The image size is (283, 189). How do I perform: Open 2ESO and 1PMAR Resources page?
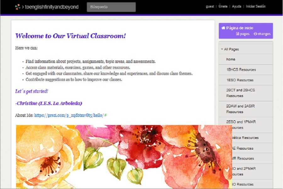[x=246, y=125]
